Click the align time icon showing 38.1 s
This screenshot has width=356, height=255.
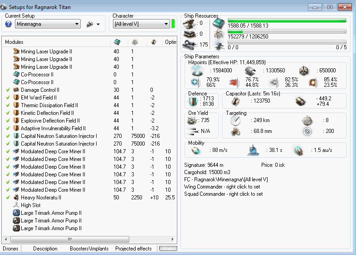(x=253, y=151)
